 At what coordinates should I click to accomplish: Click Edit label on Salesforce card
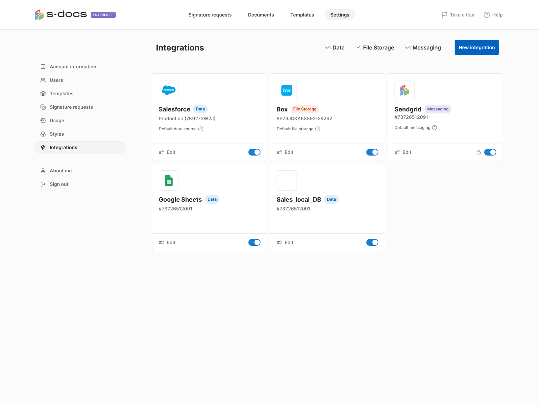[x=171, y=152]
